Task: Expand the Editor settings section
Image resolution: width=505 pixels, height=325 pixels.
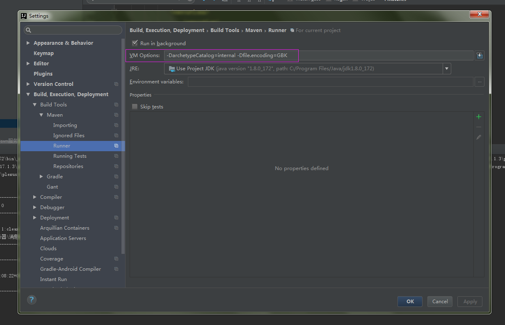Action: tap(28, 63)
